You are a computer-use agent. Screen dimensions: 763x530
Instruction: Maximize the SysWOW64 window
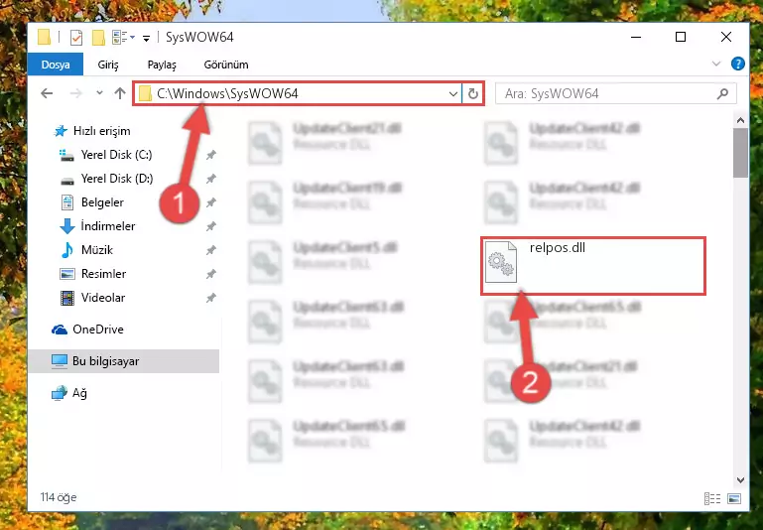(x=681, y=38)
